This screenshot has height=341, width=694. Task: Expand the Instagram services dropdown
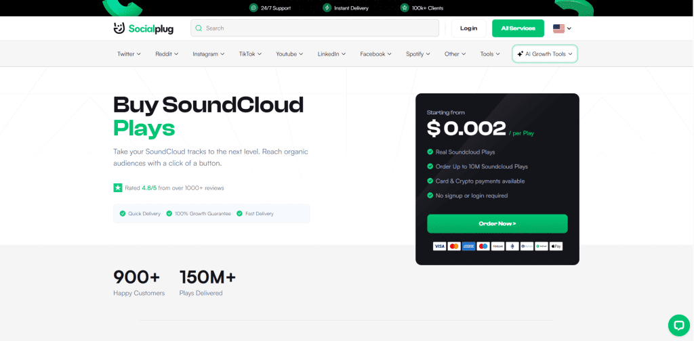tap(209, 54)
